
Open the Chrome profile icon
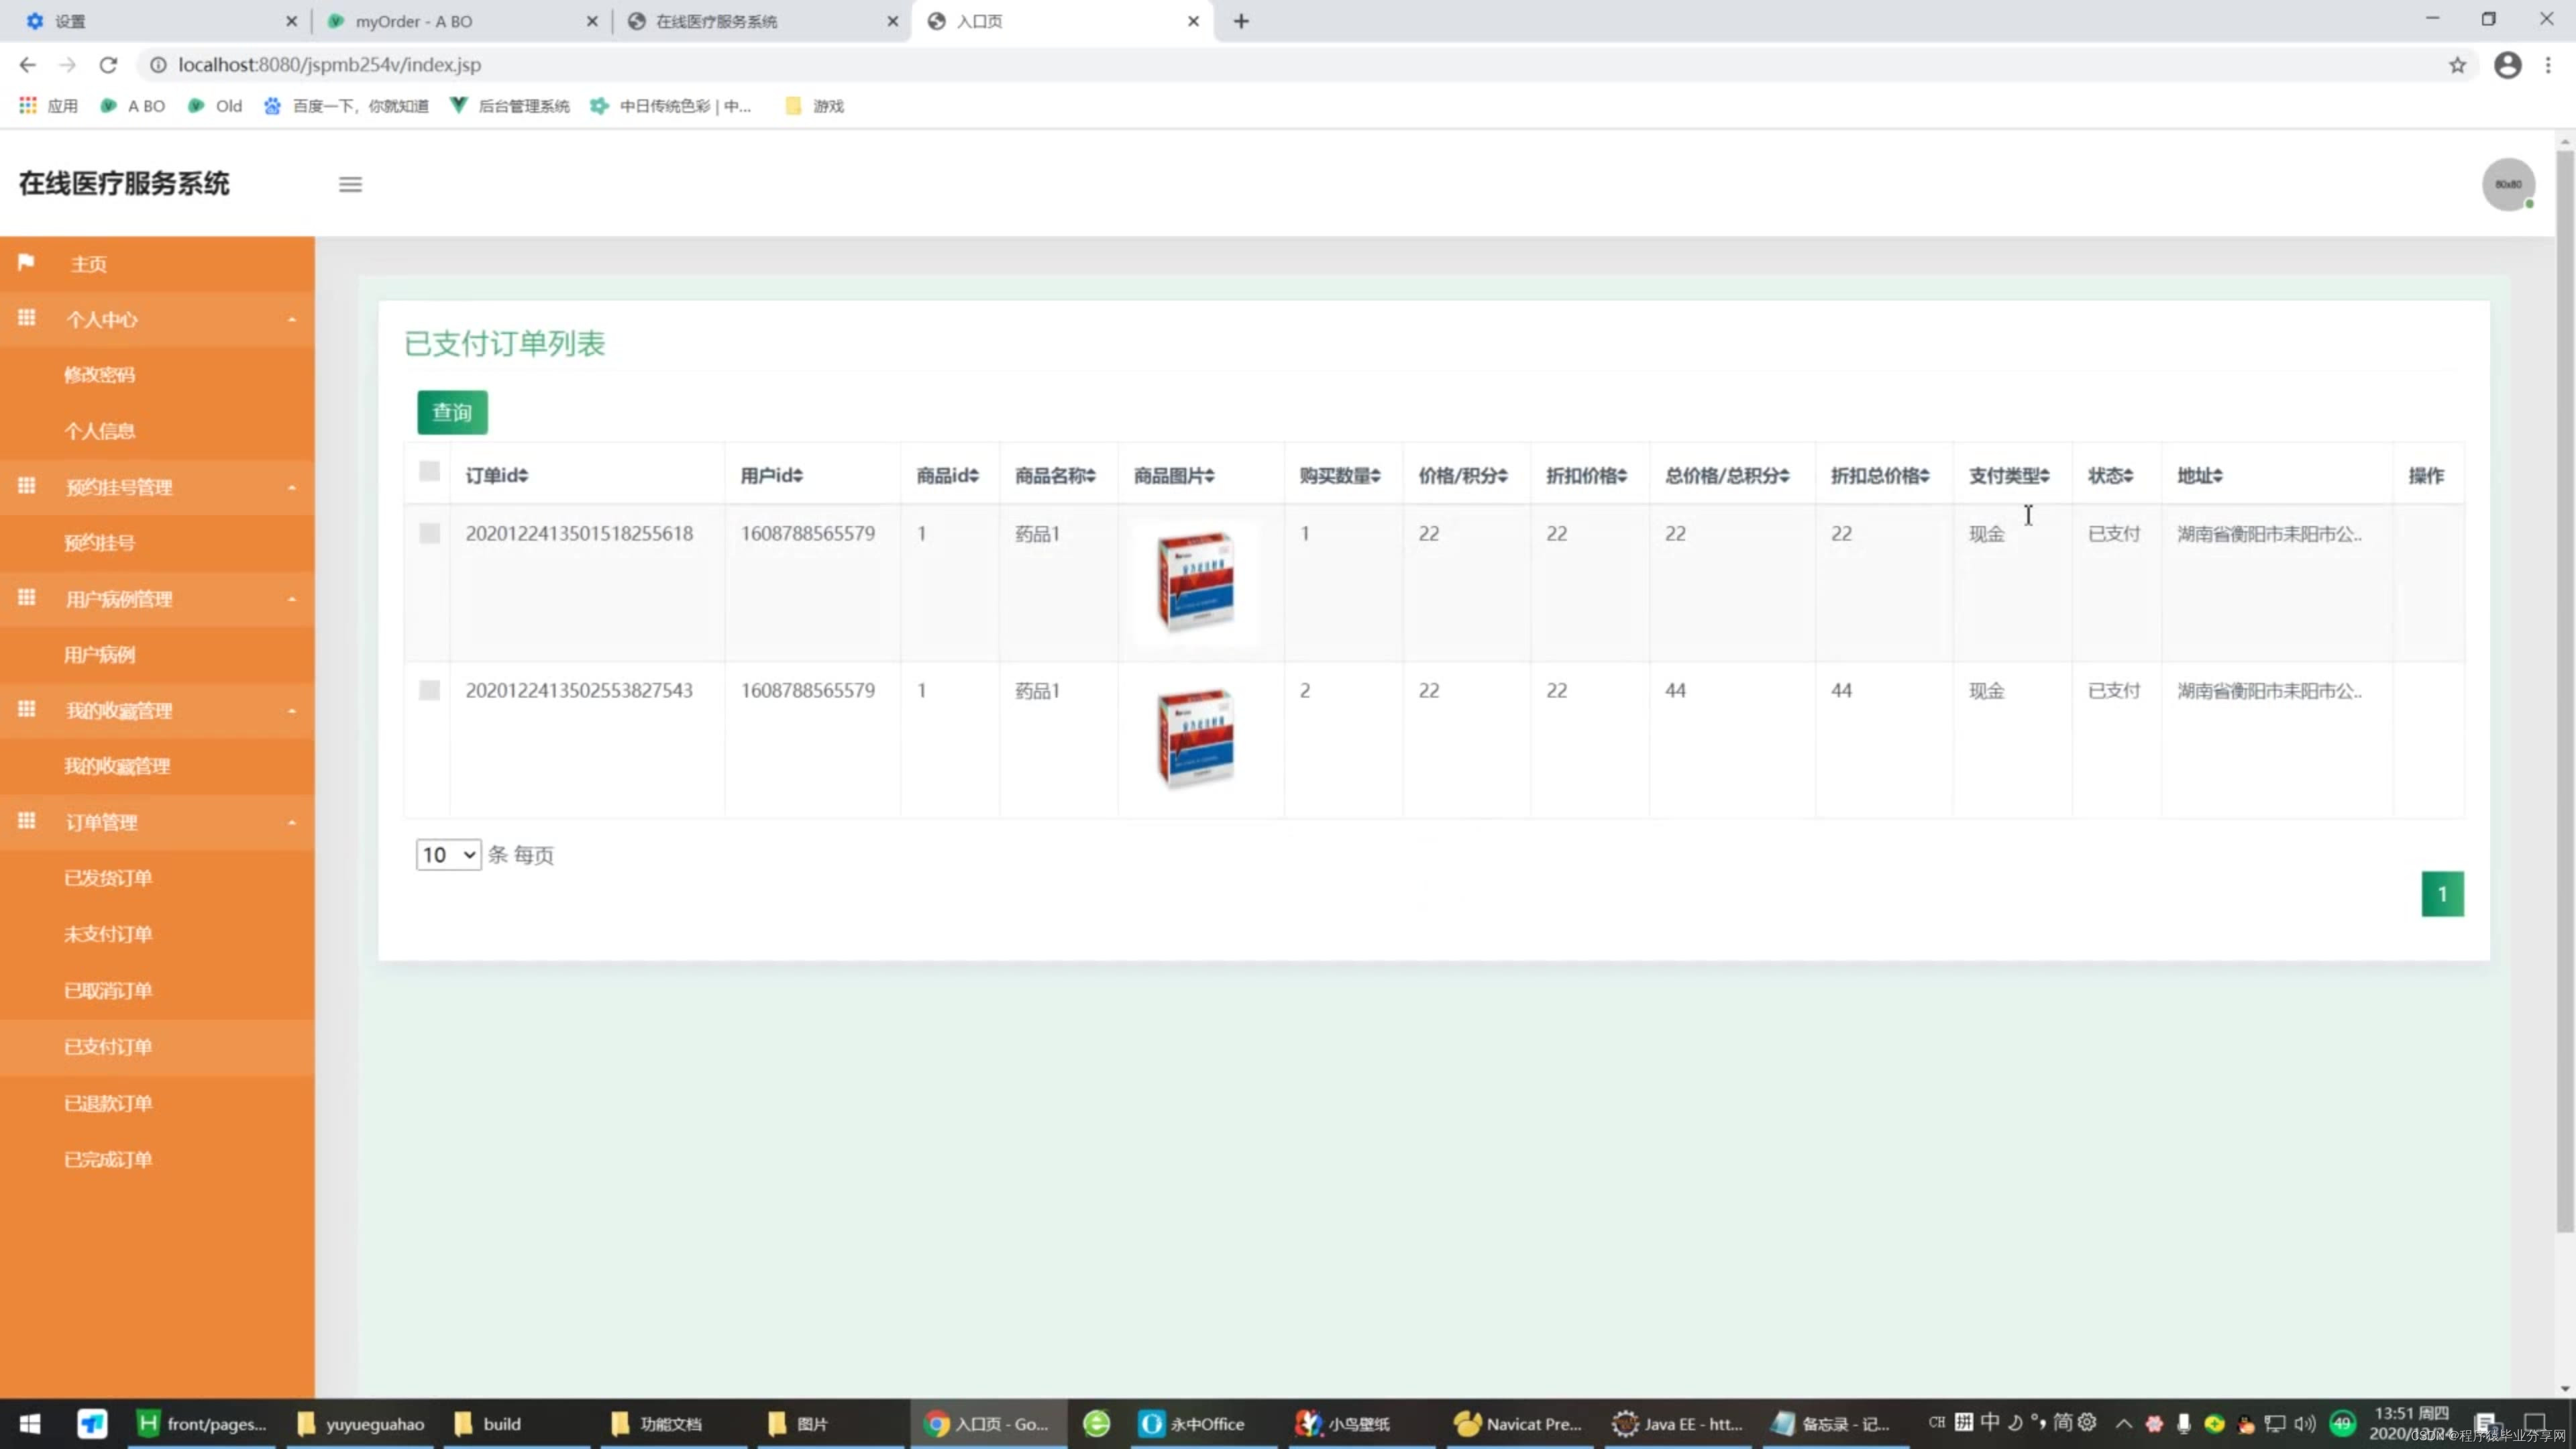(2507, 65)
